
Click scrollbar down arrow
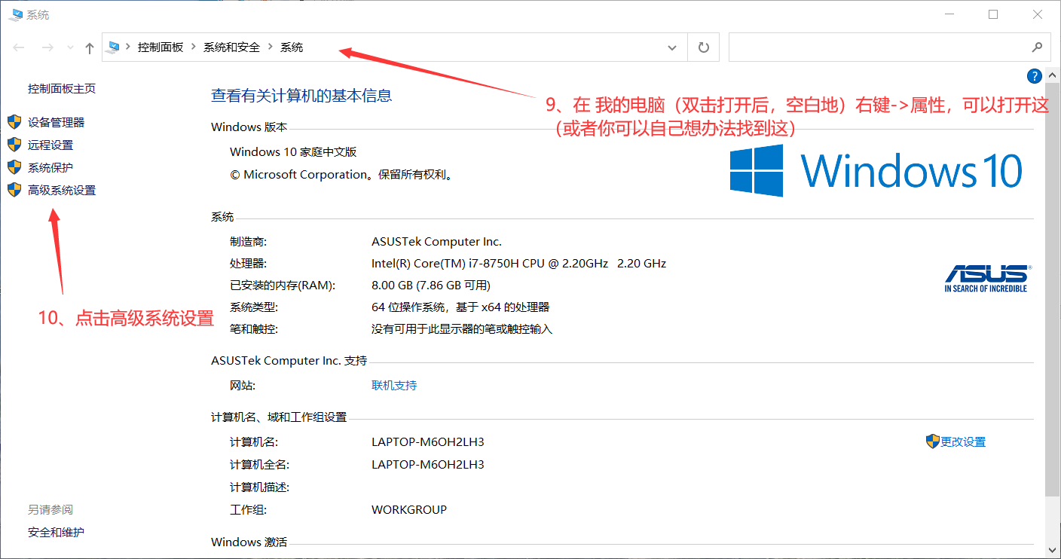pyautogui.click(x=1052, y=549)
